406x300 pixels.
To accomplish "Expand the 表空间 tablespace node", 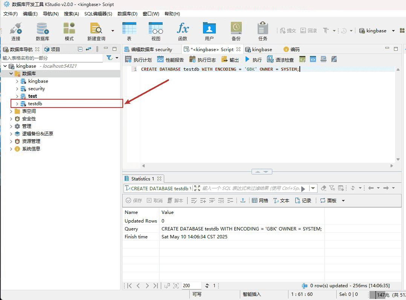I will coord(11,111).
